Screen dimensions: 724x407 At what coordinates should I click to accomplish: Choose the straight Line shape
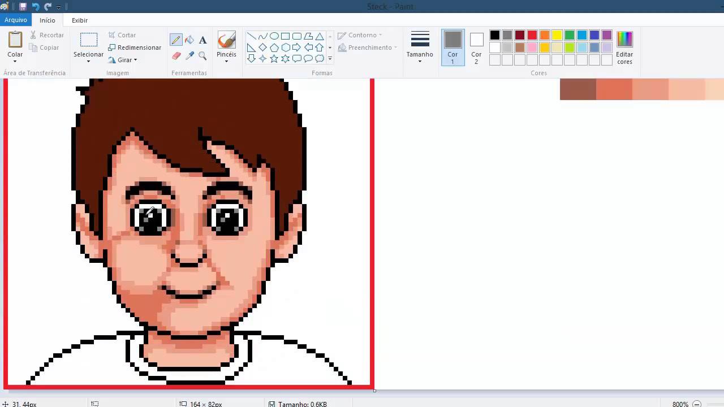point(252,36)
